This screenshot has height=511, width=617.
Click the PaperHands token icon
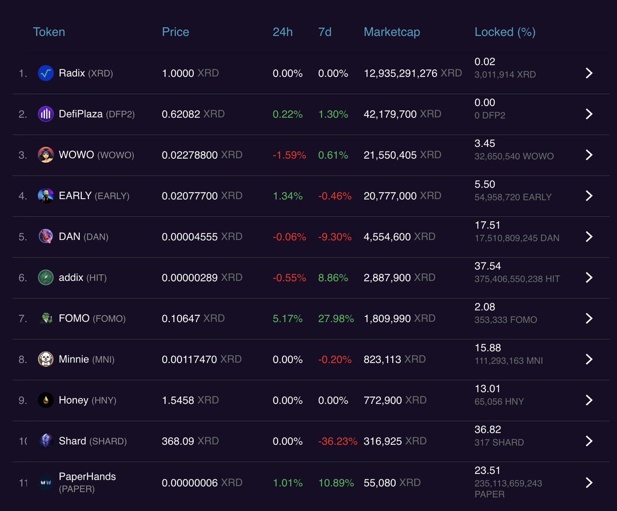[x=46, y=483]
